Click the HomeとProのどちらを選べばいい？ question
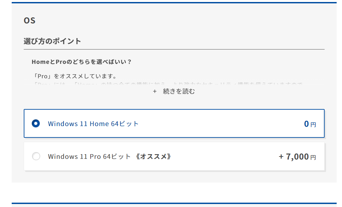This screenshot has height=207, width=342. click(x=82, y=62)
